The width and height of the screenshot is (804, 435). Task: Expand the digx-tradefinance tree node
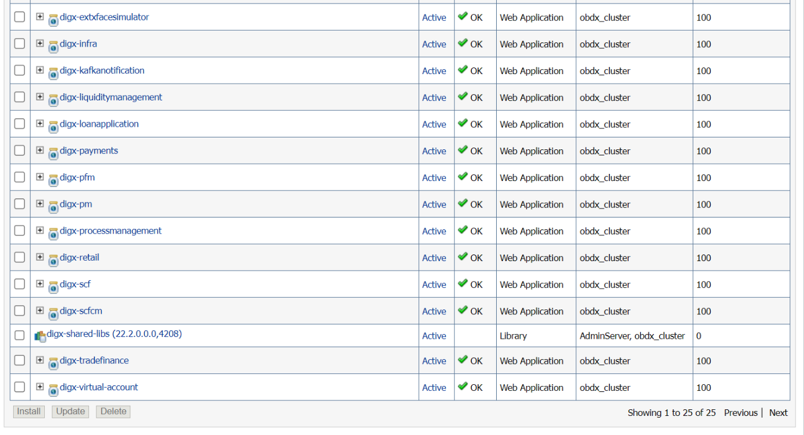(x=40, y=360)
